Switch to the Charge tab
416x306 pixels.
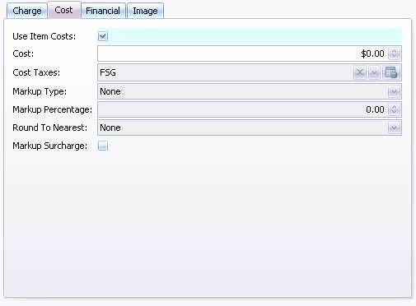27,11
